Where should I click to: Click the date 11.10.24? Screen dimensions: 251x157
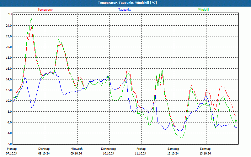(x=141, y=154)
